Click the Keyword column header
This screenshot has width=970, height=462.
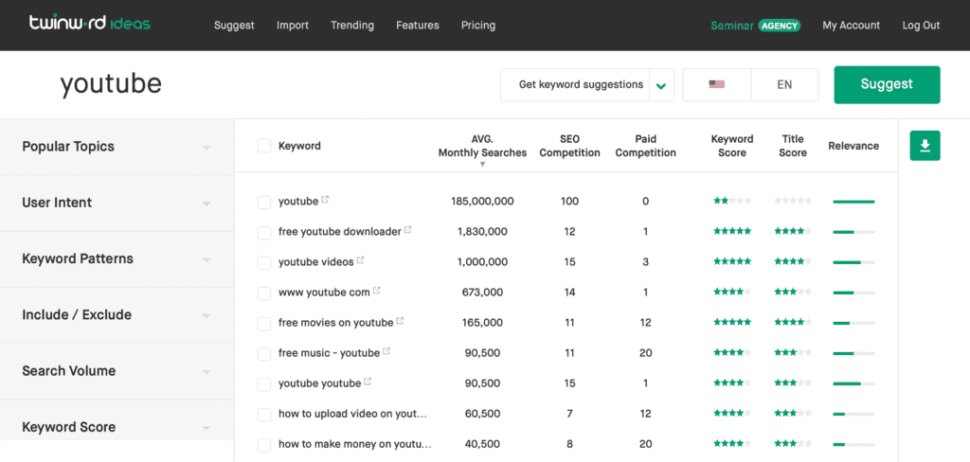299,146
